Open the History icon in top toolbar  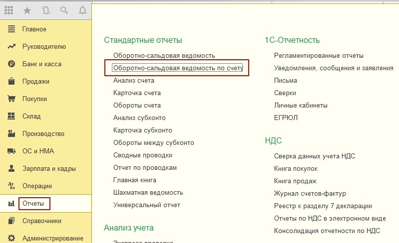pyautogui.click(x=46, y=10)
